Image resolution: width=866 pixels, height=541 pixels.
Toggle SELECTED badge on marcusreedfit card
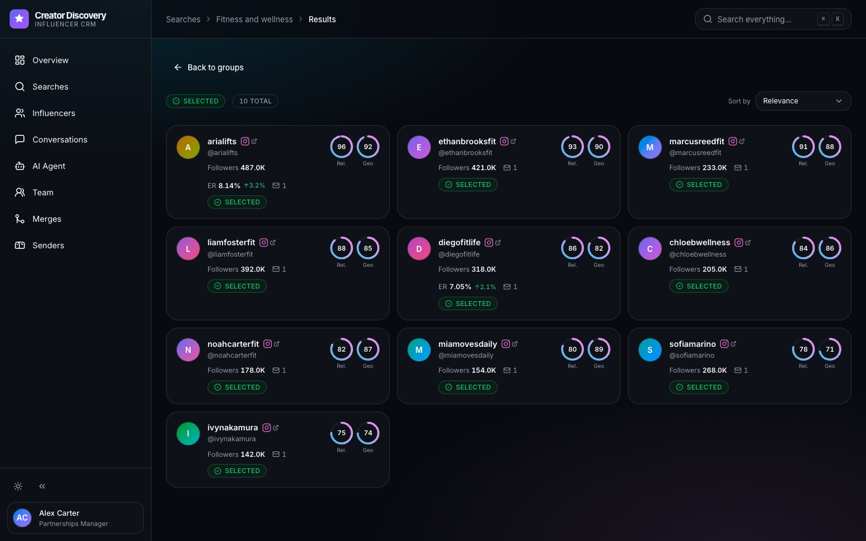[699, 185]
